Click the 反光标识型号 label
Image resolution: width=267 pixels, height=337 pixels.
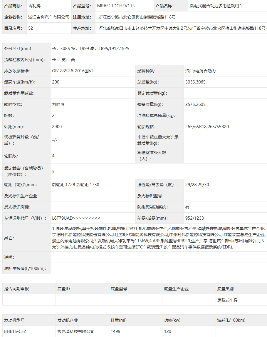tap(150, 196)
